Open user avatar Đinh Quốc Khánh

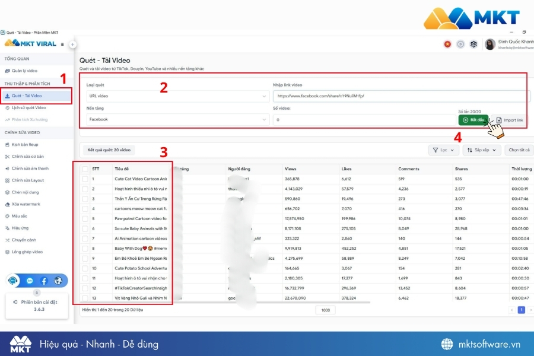click(x=490, y=44)
